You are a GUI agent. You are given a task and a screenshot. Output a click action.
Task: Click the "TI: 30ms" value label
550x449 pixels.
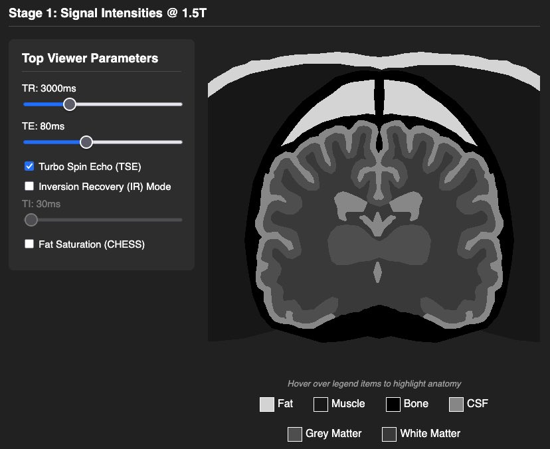[41, 204]
